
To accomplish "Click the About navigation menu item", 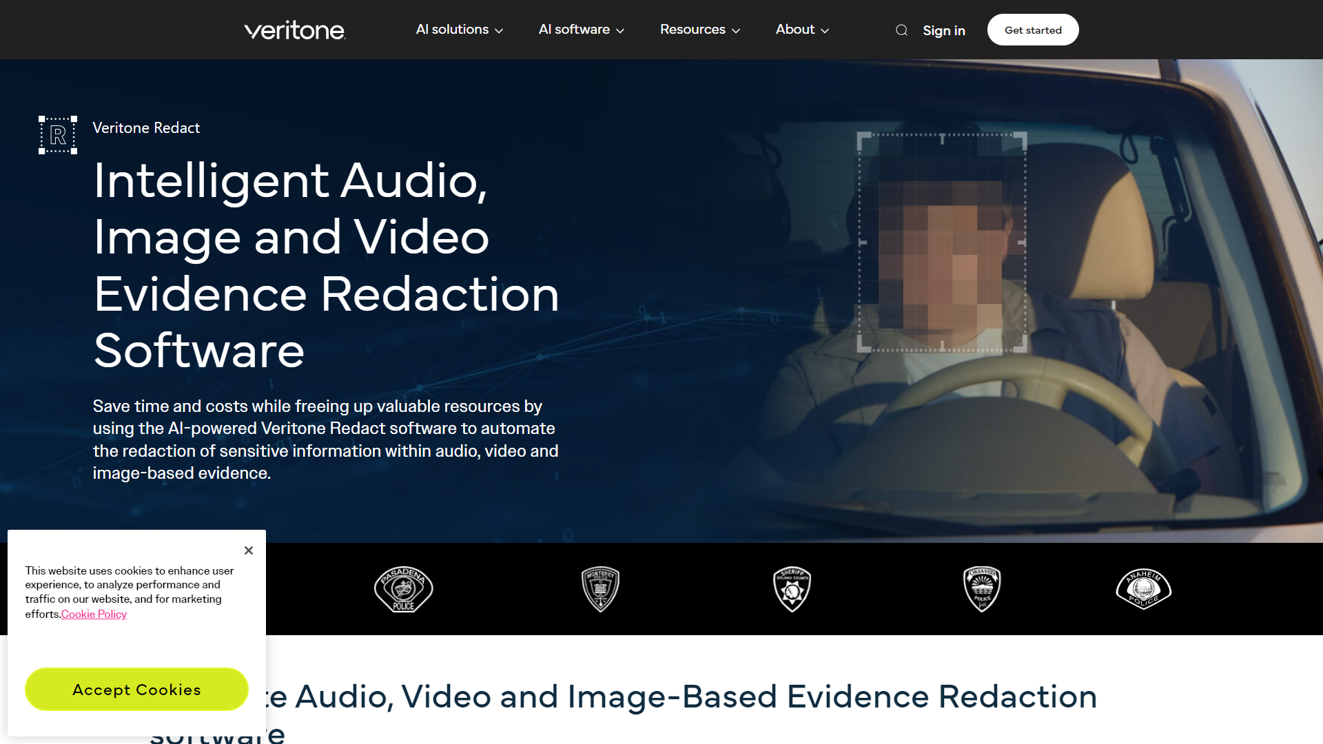I will pyautogui.click(x=794, y=30).
